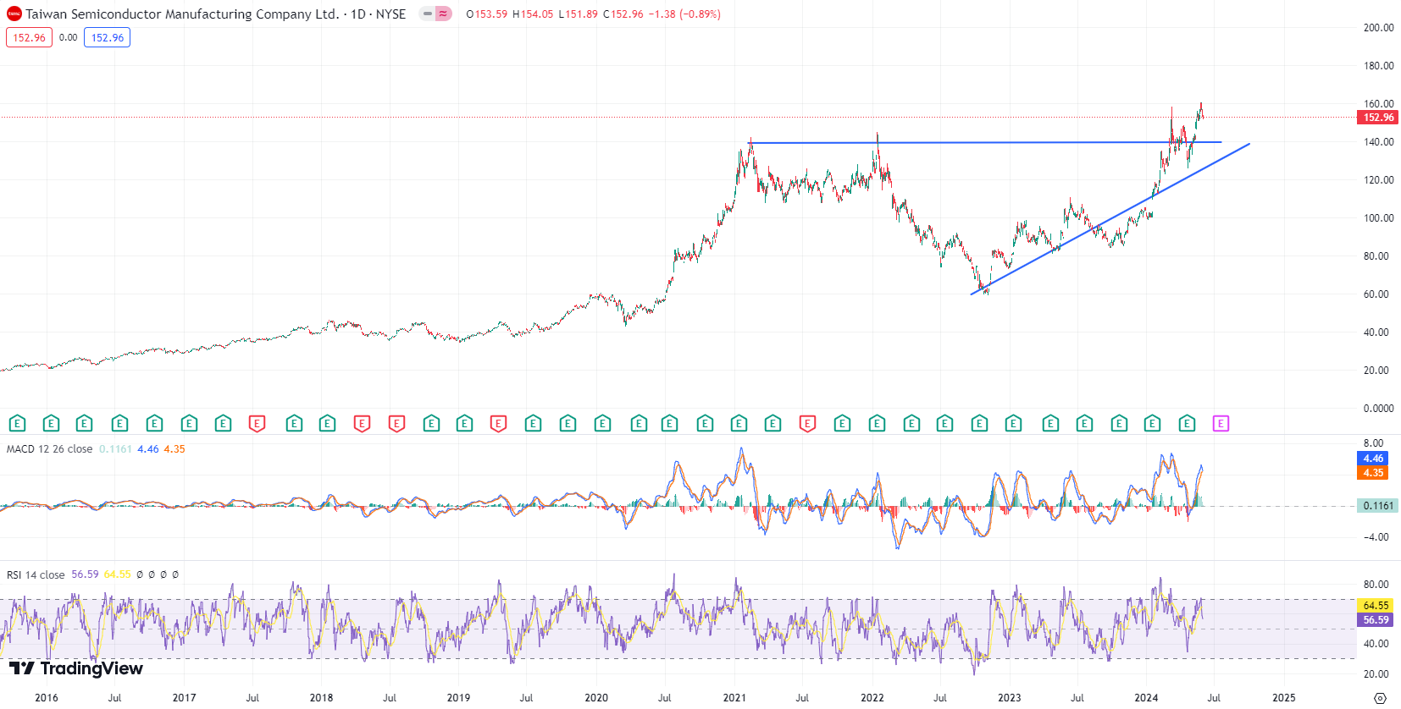This screenshot has height=709, width=1401.
Task: Click purple 56.59 RSI tag on axis
Action: pyautogui.click(x=1376, y=619)
